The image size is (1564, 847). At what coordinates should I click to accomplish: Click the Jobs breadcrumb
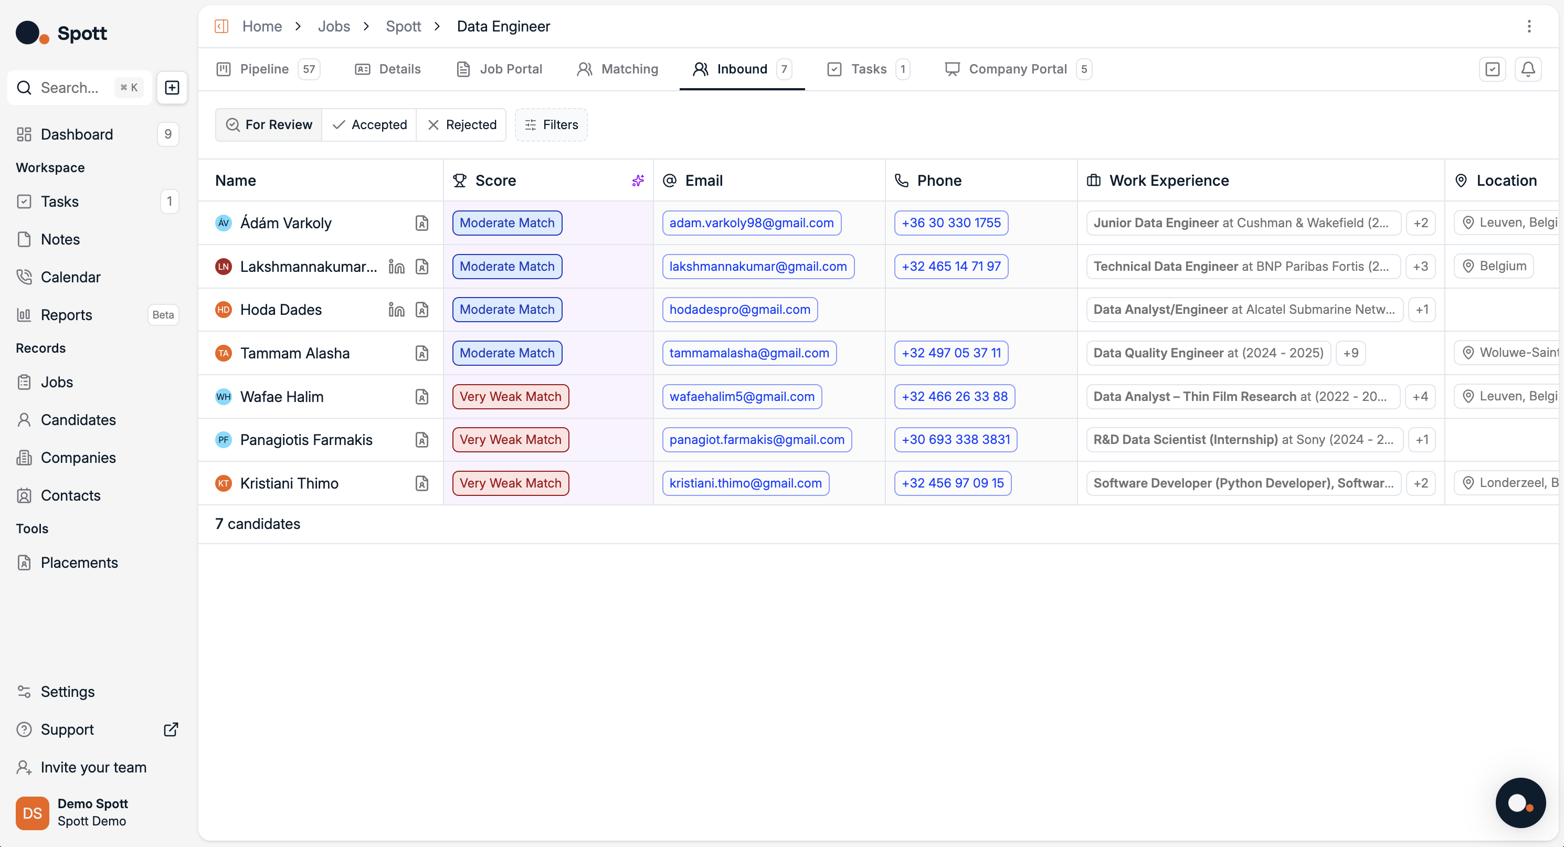[x=334, y=26]
